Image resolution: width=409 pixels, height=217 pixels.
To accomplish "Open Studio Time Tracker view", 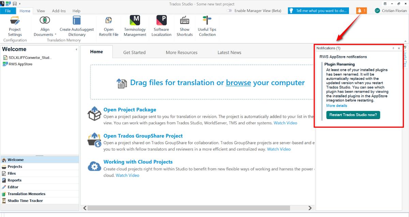I will [40, 201].
